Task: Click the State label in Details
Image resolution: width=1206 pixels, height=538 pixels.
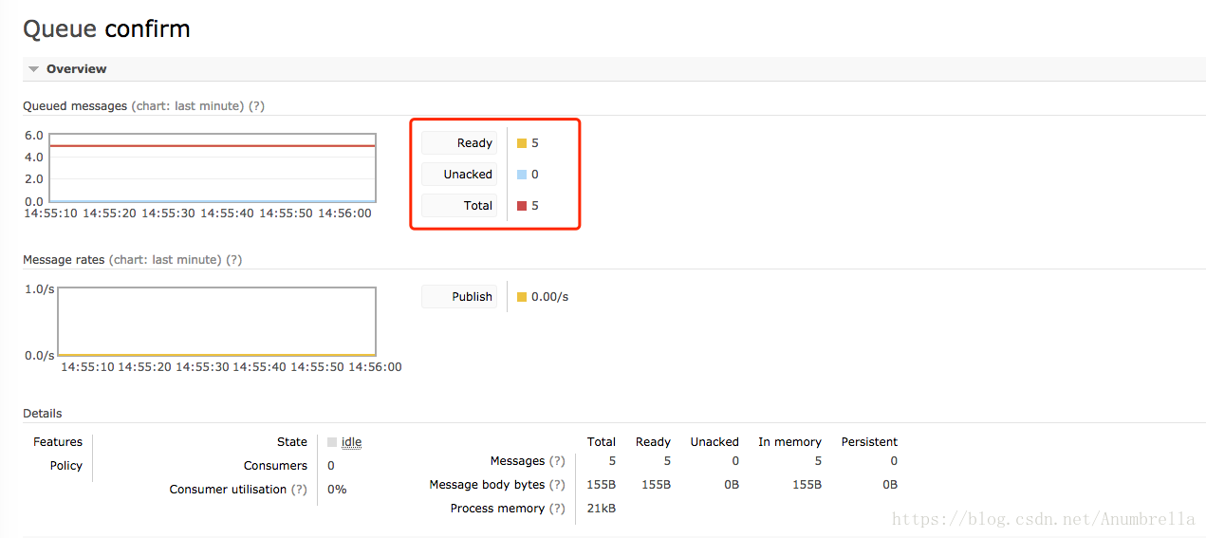Action: point(292,442)
